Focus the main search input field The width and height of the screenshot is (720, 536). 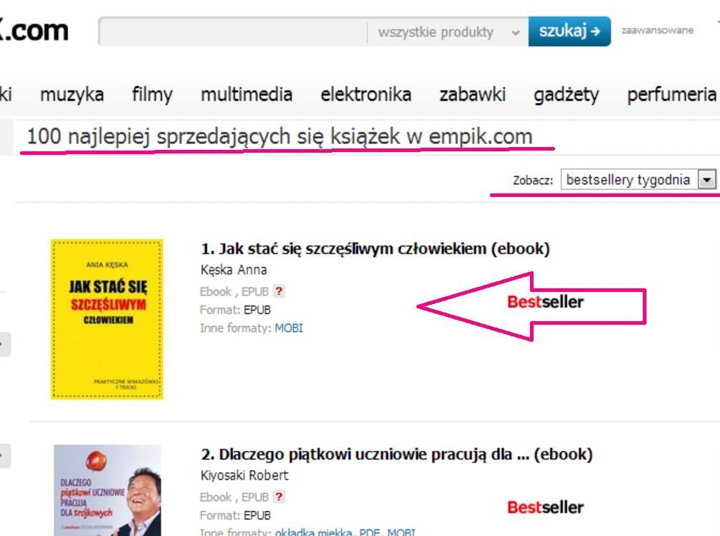pos(233,31)
